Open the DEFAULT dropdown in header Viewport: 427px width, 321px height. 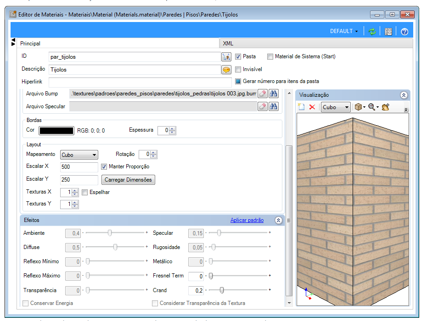coord(344,31)
